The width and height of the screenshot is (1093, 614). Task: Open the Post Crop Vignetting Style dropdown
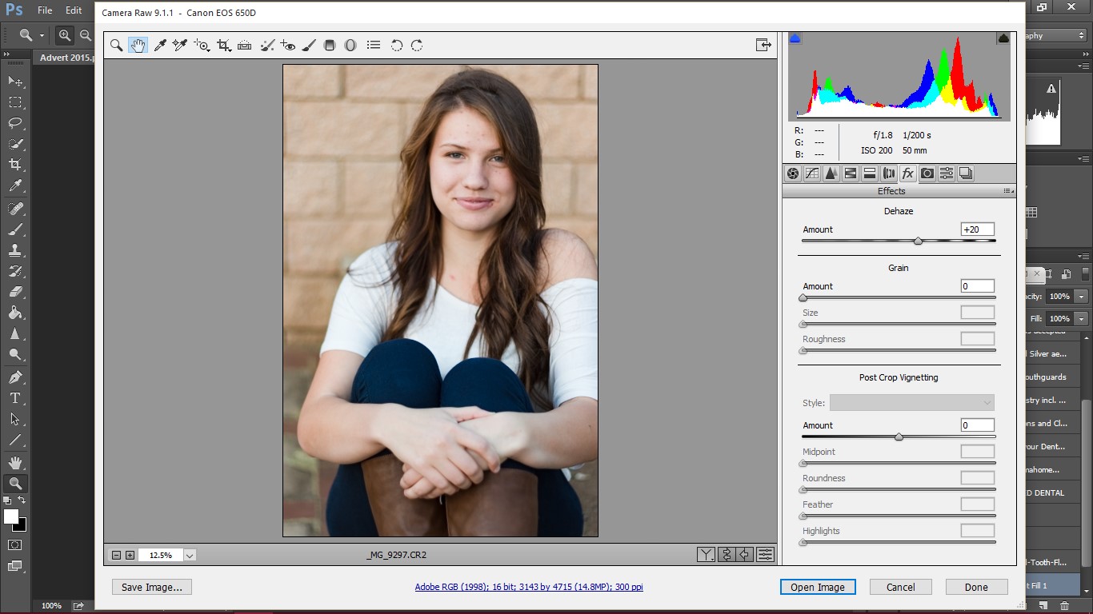912,403
